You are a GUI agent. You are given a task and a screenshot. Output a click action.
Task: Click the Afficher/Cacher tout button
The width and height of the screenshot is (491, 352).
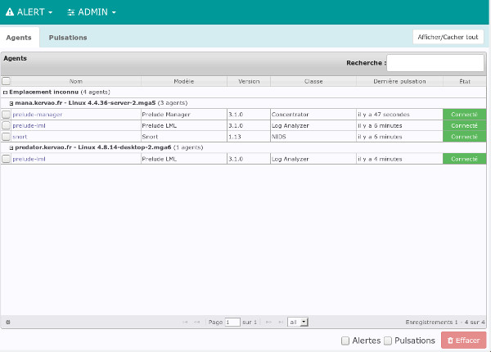point(448,38)
